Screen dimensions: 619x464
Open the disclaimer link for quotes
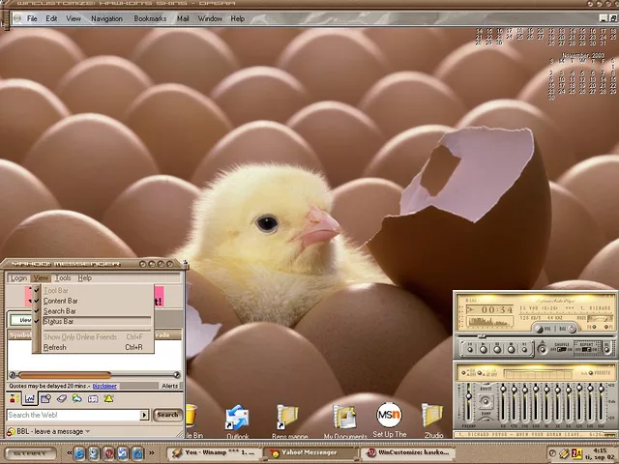tap(104, 386)
